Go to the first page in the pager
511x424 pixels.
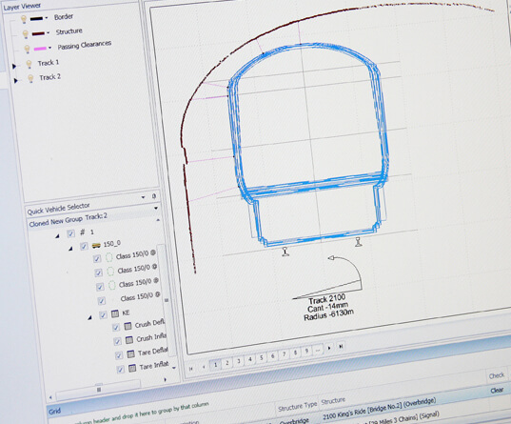(191, 369)
